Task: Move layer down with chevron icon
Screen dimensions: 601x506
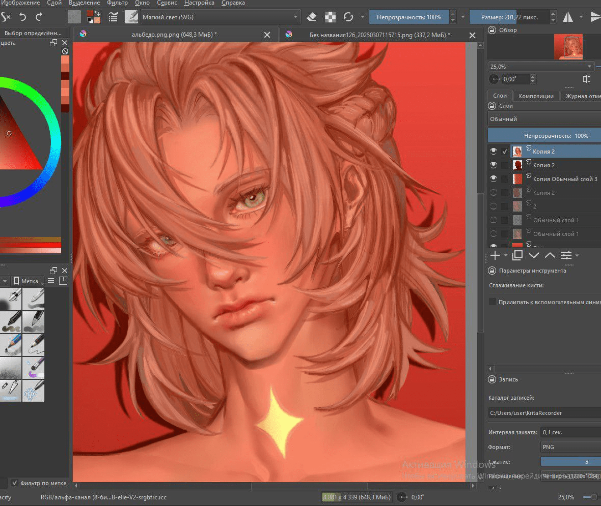Action: 533,256
